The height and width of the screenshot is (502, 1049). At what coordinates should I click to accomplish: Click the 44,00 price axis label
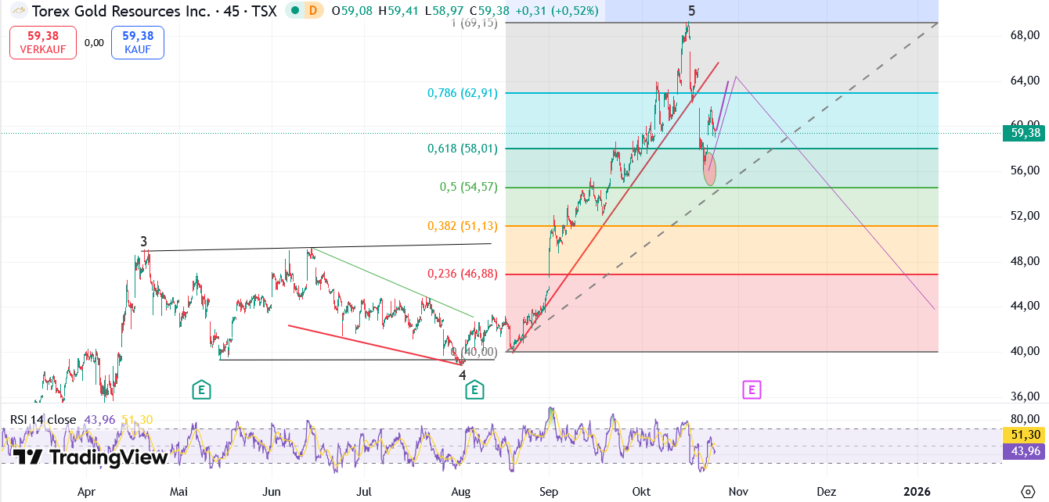[1025, 306]
